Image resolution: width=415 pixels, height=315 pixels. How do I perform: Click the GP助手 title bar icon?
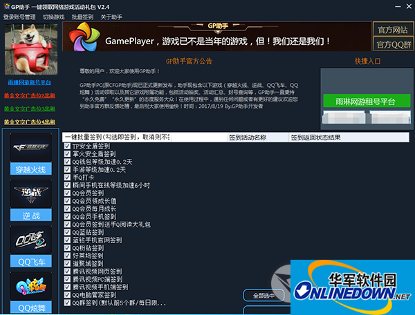7,6
